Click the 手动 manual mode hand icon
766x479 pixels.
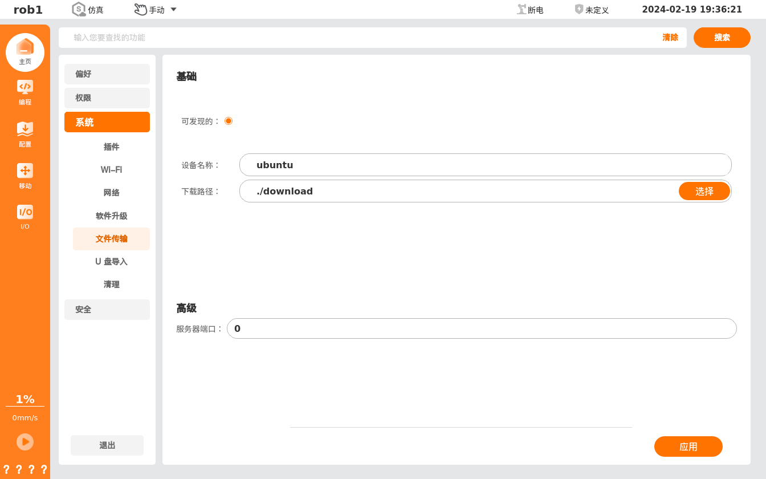pos(140,9)
